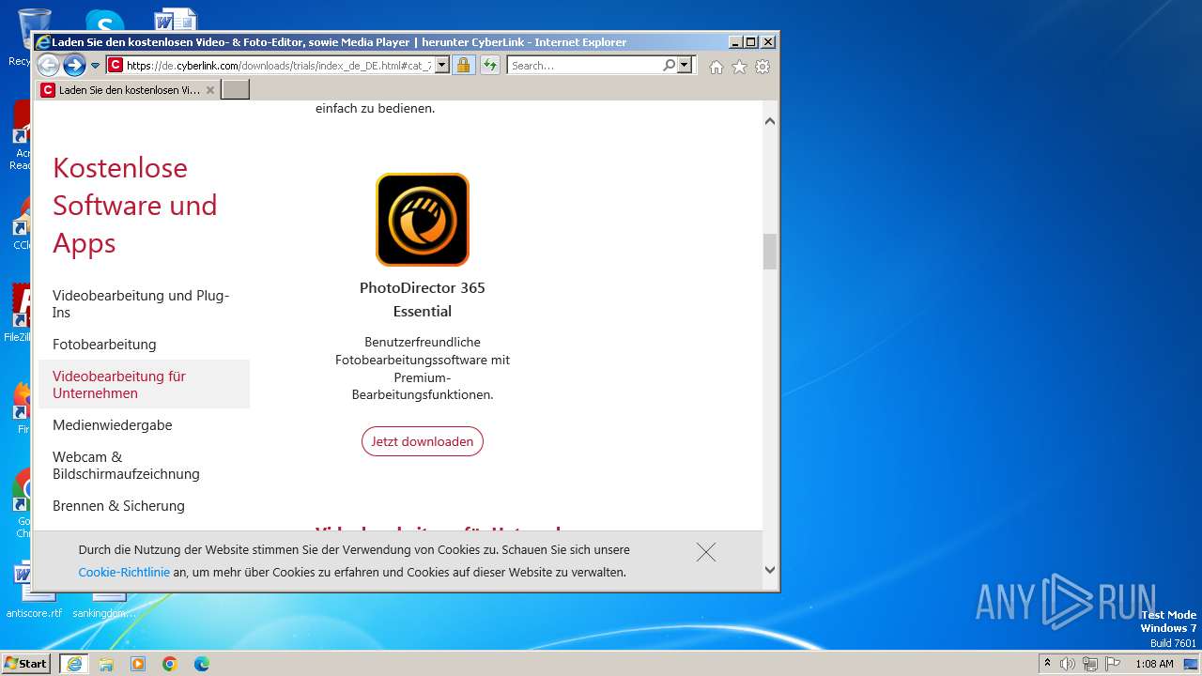Go forward with Internet Explorer forward arrow
Image resolution: width=1202 pixels, height=676 pixels.
(x=74, y=66)
